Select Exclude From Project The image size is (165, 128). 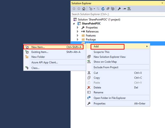tap(118, 67)
